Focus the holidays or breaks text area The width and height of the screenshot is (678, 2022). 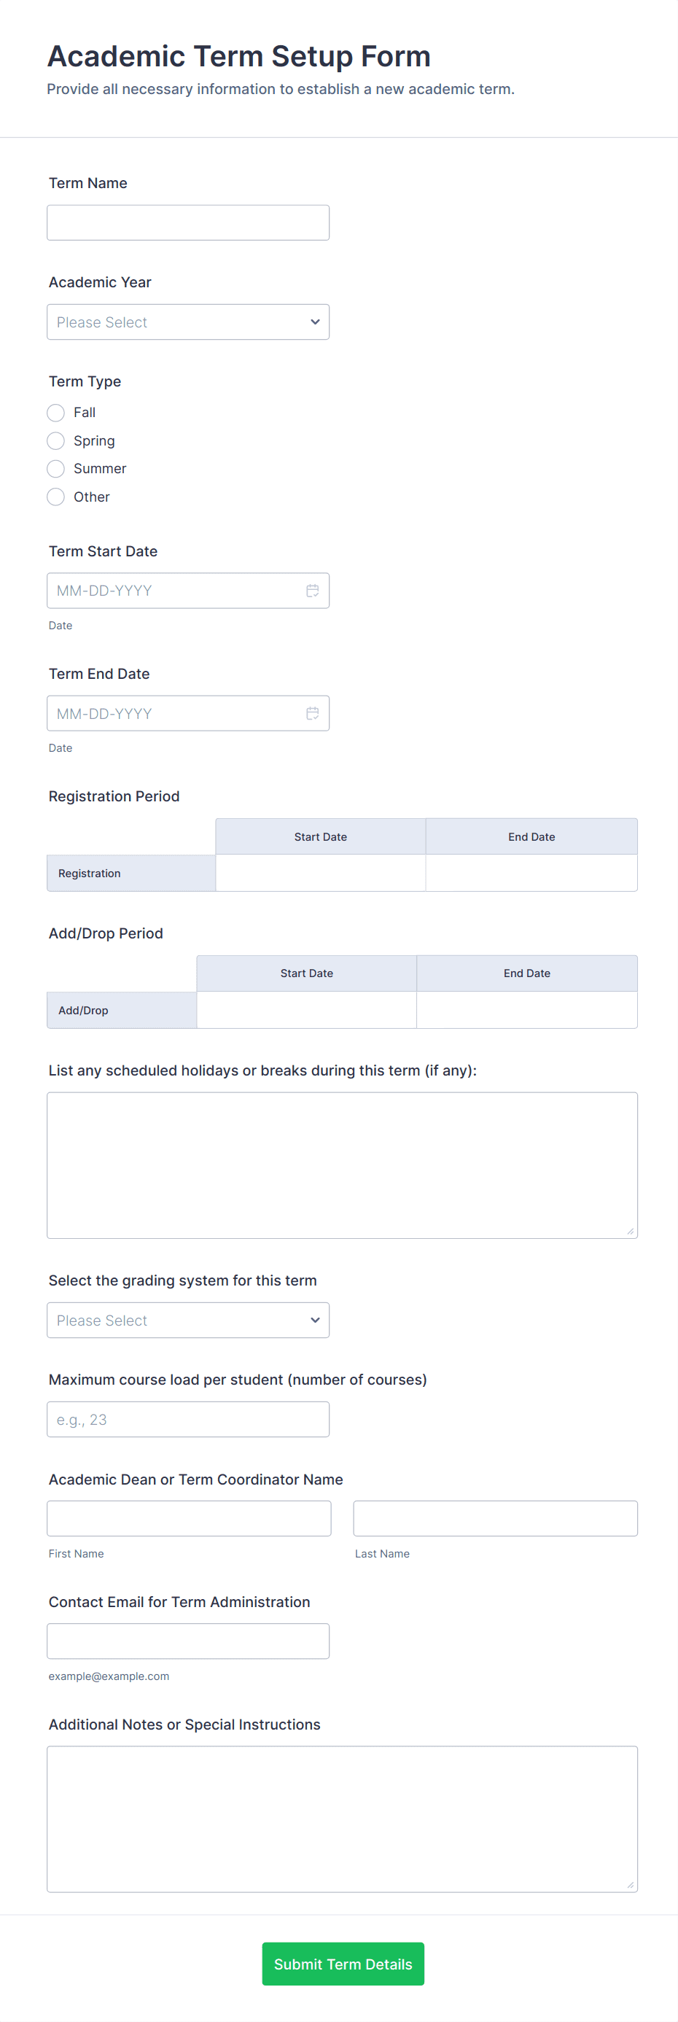(x=342, y=1164)
